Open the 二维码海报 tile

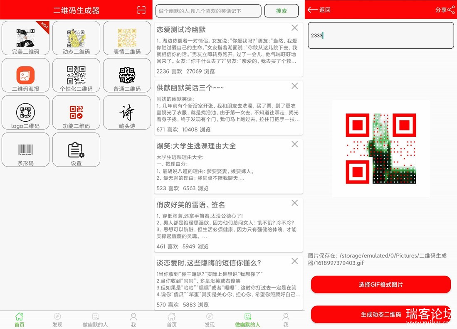click(x=26, y=76)
